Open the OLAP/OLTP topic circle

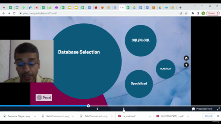(166, 69)
